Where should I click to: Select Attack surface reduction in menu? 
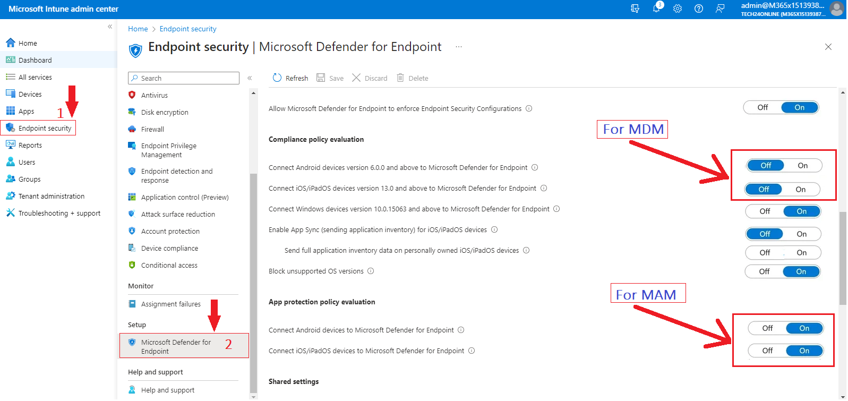(x=178, y=214)
